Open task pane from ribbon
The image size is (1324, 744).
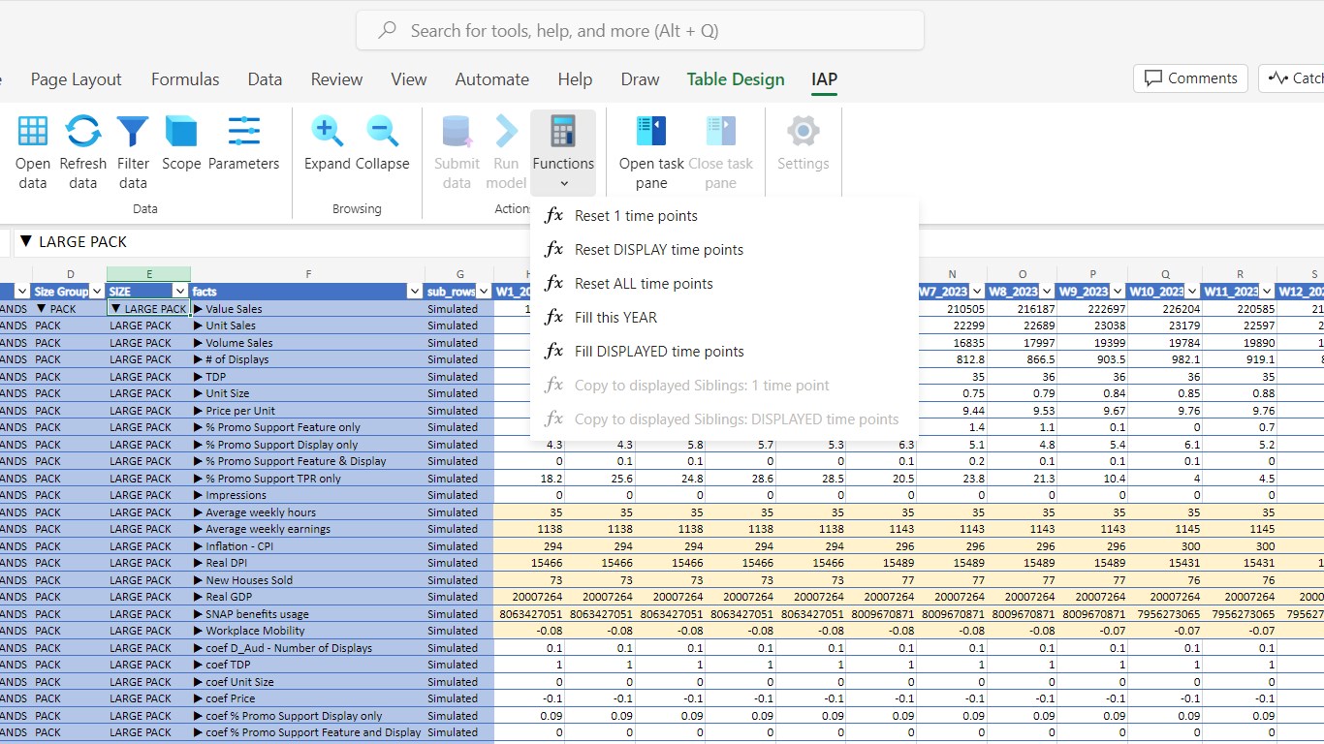[651, 133]
